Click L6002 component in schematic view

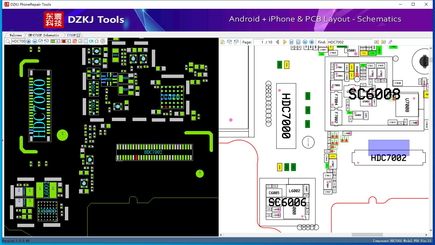click(x=294, y=191)
